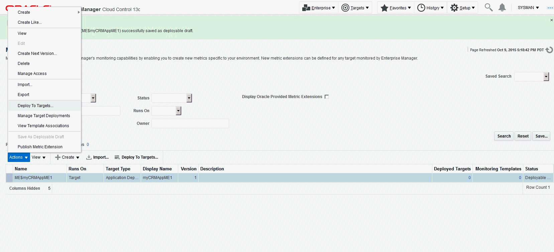
Task: Select Delete from the Actions menu
Action: tap(44, 64)
